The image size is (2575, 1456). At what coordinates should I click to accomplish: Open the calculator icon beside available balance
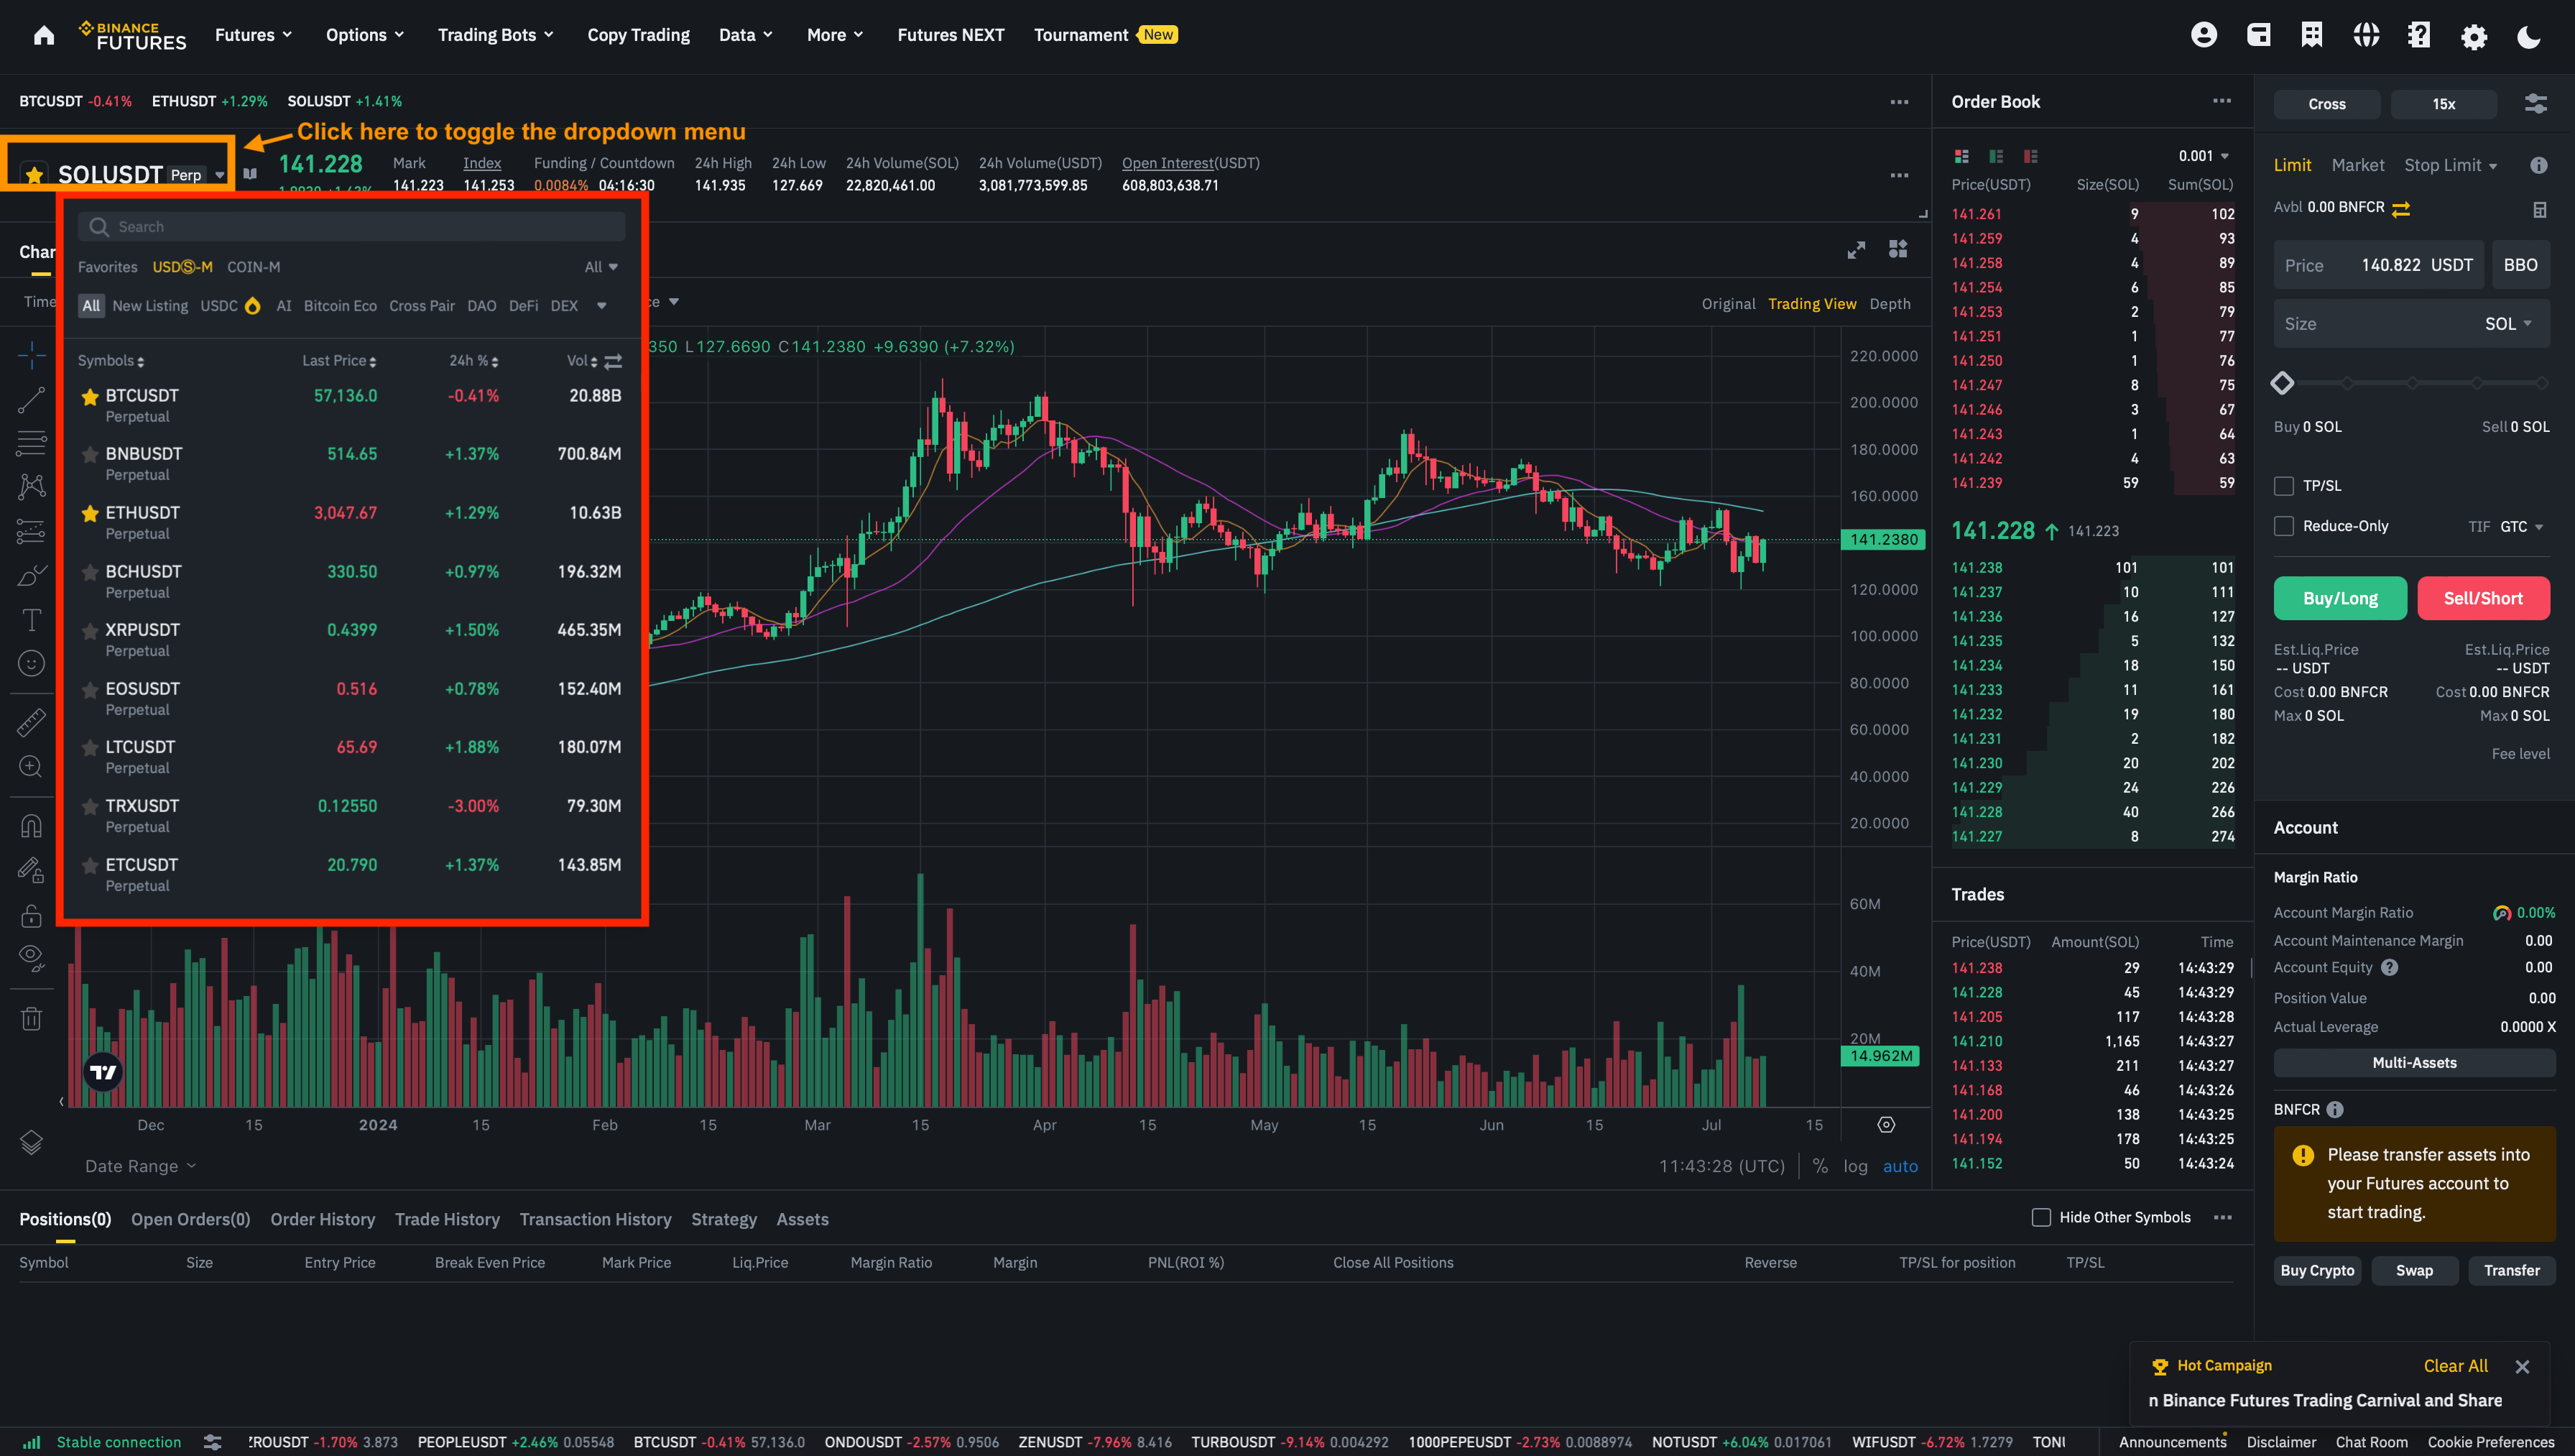[2540, 209]
